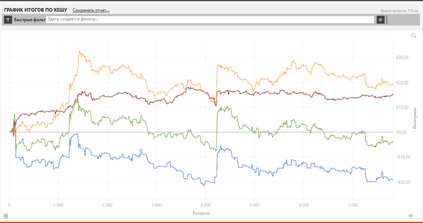Screen dimensions: 423x223
Task: Click the -€20,00 axis label
Action: tap(402, 182)
